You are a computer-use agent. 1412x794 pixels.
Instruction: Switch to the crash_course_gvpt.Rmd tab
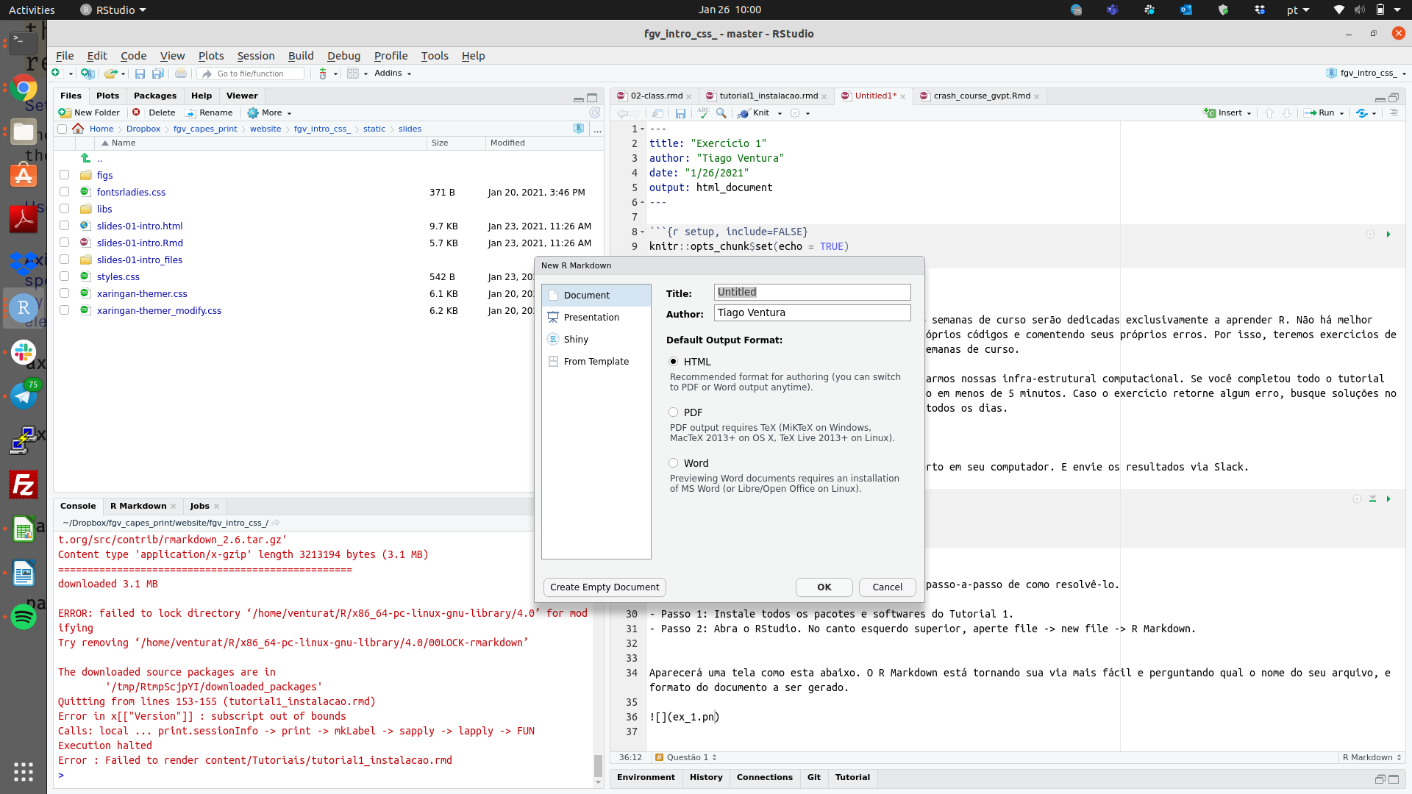click(x=981, y=96)
